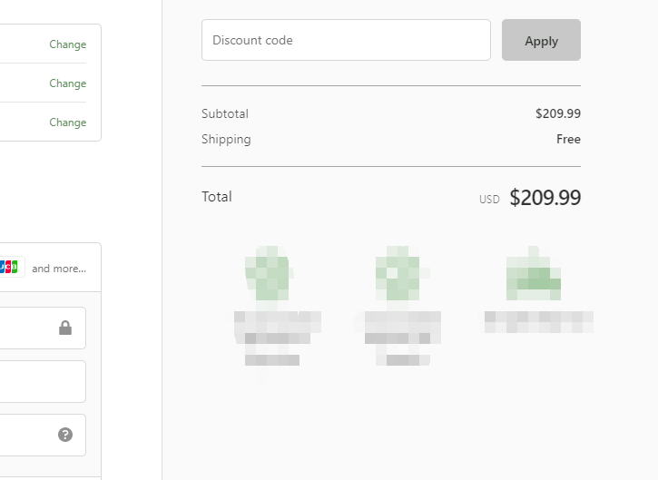Click the middle Change link
This screenshot has width=658, height=480.
pos(67,83)
